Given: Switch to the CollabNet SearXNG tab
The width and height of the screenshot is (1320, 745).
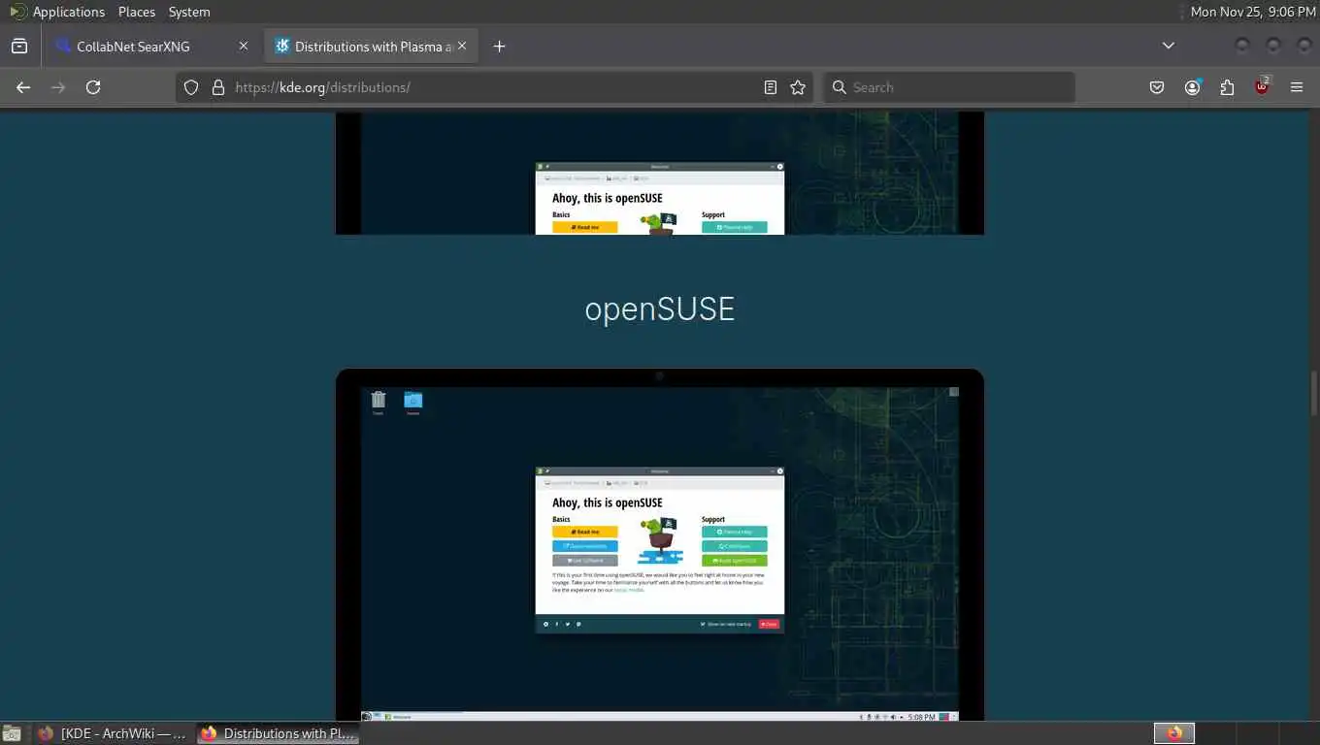Looking at the screenshot, I should tap(153, 46).
